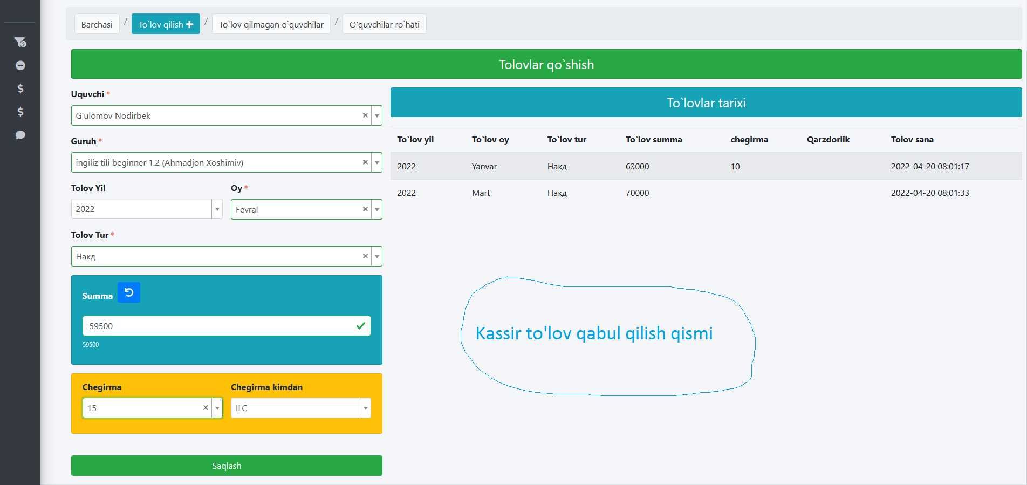The image size is (1027, 485).
Task: Open the Tolov Yil 2022 dropdown
Action: (147, 209)
